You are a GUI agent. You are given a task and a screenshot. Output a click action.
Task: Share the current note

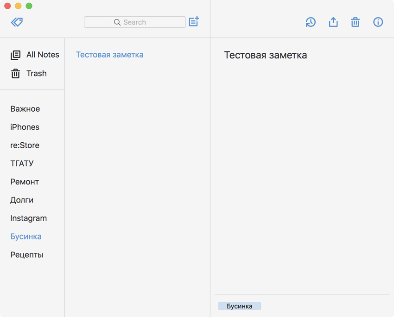(333, 22)
